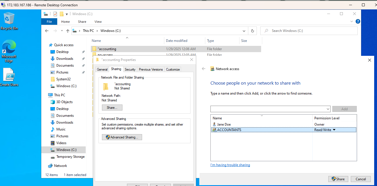
Task: Open the Read/Write permission level dropdown
Action: pyautogui.click(x=334, y=130)
